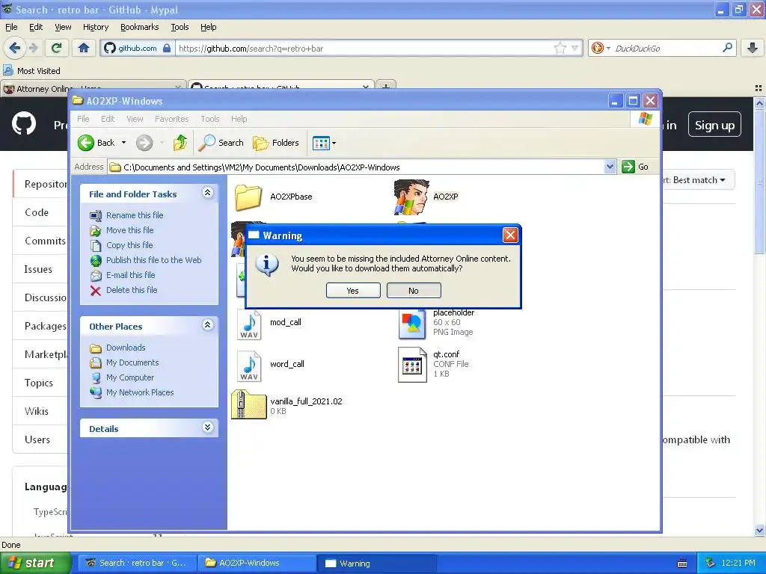Click Yes in the Warning dialog
Viewport: 766px width, 574px height.
pos(353,291)
